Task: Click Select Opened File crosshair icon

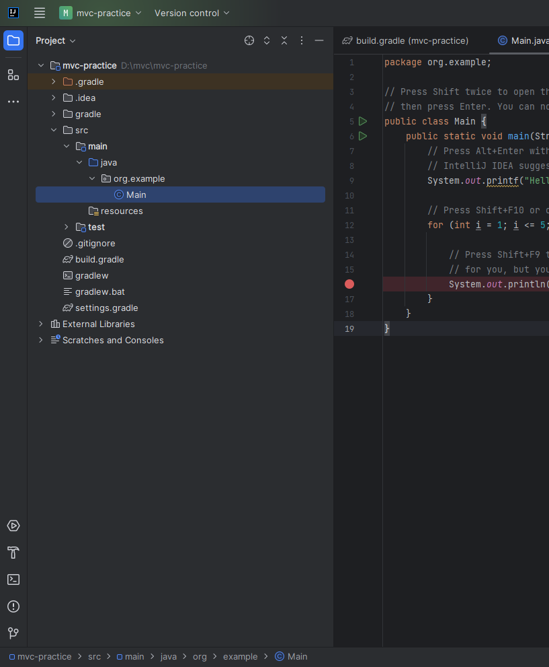Action: click(249, 40)
